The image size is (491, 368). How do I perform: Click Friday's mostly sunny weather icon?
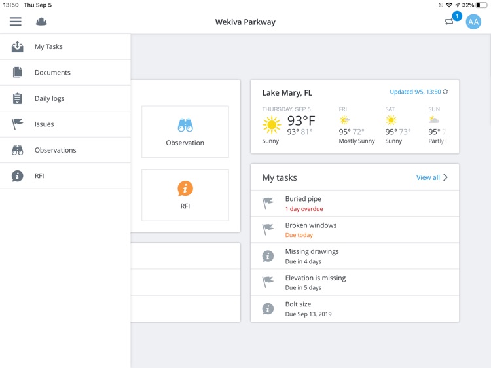(344, 120)
